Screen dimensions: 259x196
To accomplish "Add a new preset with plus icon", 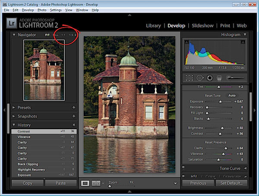I will [x=74, y=107].
